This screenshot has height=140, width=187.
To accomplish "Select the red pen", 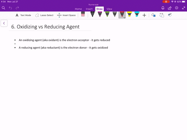I will tap(122, 14).
